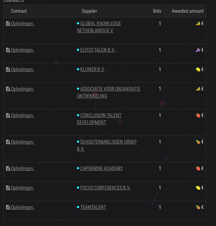Click the Contract column header

(x=19, y=11)
